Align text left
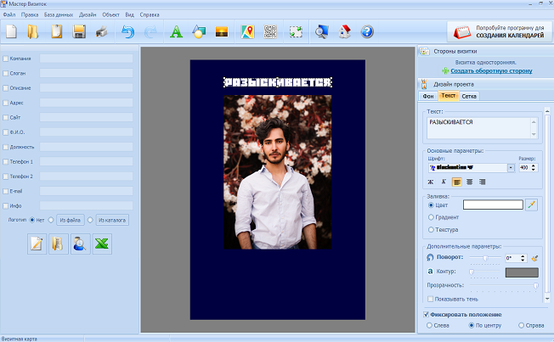 (457, 182)
